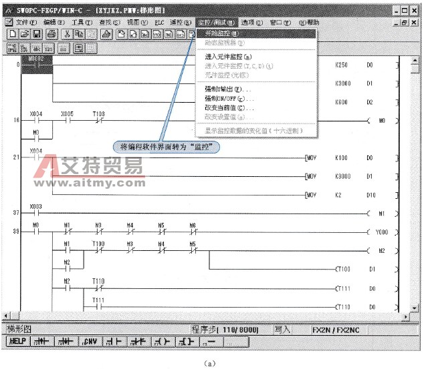Insert function instruction via F8 button
The width and height of the screenshot is (424, 369).
point(187,342)
